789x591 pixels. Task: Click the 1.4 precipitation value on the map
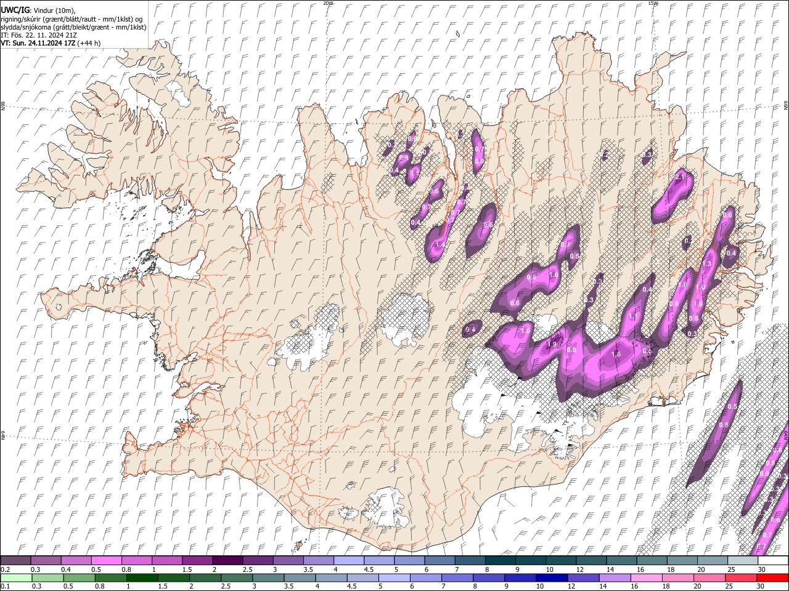pos(440,245)
